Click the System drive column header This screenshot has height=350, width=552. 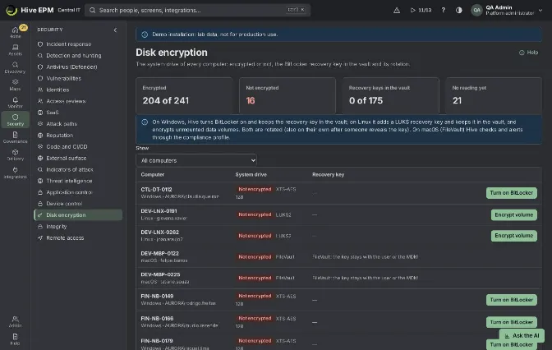251,175
